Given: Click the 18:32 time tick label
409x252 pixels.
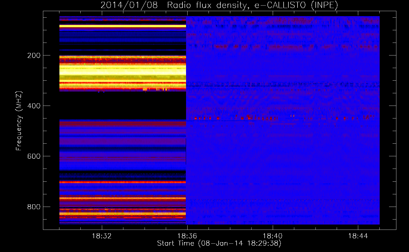Looking at the screenshot, I should click(x=102, y=236).
